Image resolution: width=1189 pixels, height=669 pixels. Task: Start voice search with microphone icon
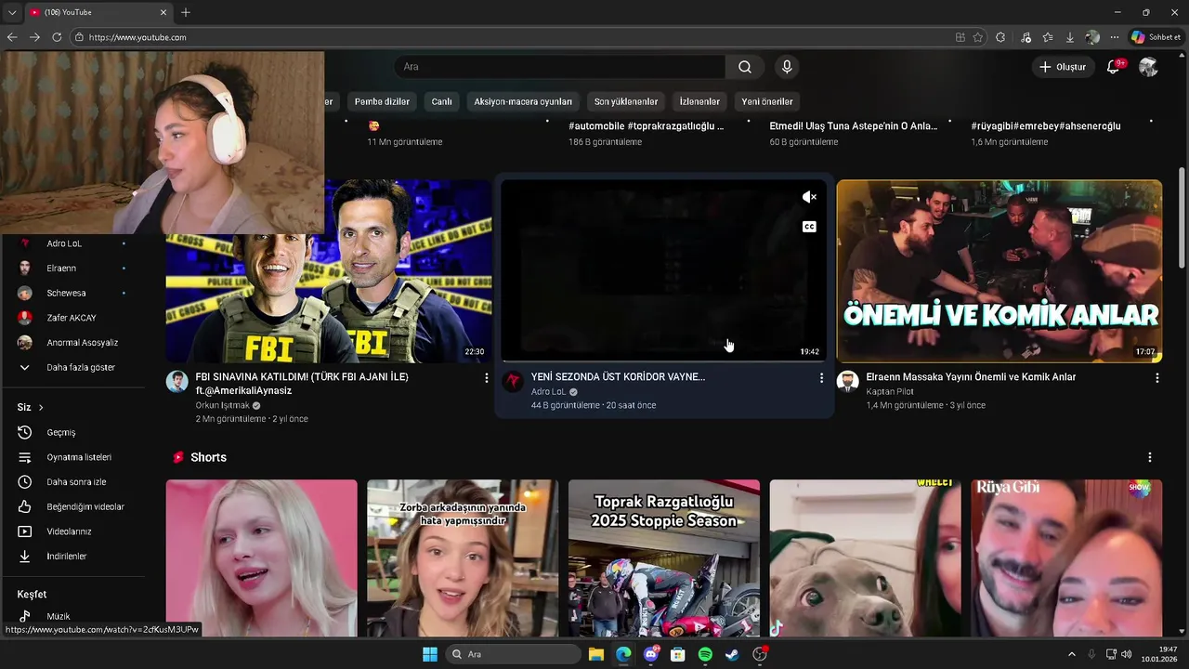point(787,67)
